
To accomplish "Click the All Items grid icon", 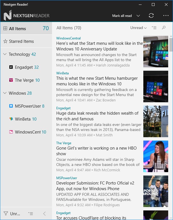I will [x=5, y=28].
